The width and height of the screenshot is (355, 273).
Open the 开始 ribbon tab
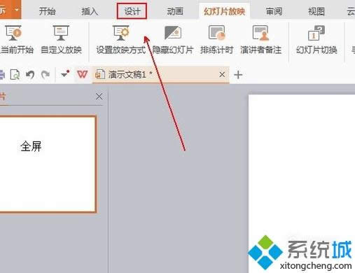(x=47, y=11)
